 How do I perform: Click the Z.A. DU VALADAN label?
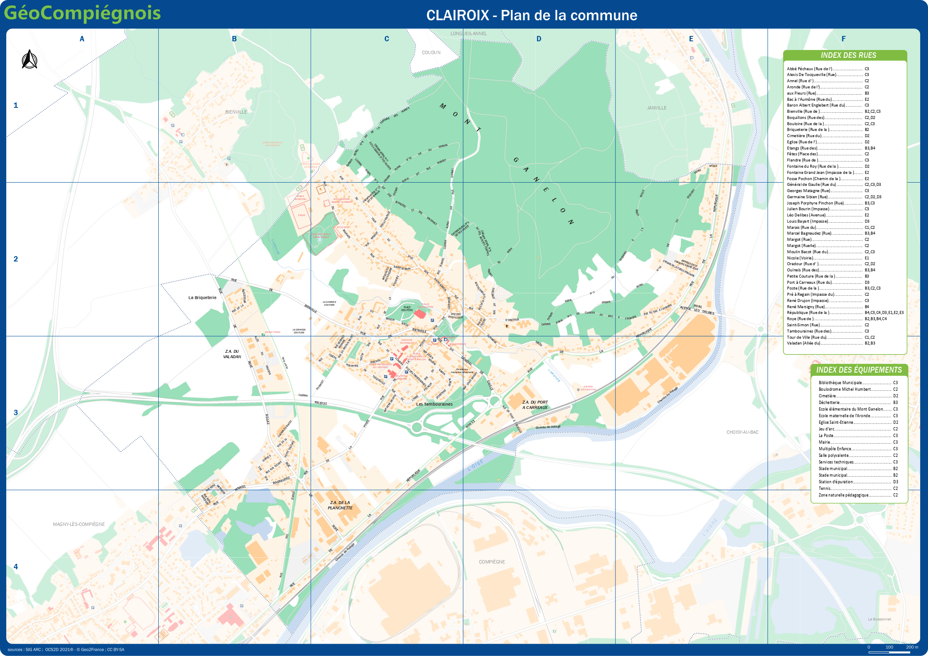[x=232, y=354]
